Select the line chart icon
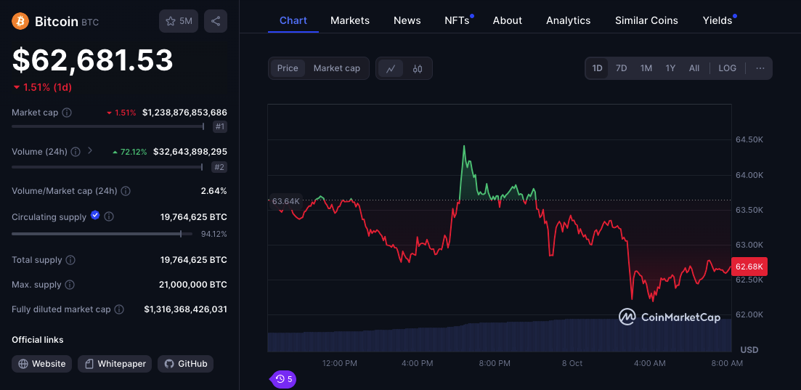The height and width of the screenshot is (390, 801). click(391, 68)
